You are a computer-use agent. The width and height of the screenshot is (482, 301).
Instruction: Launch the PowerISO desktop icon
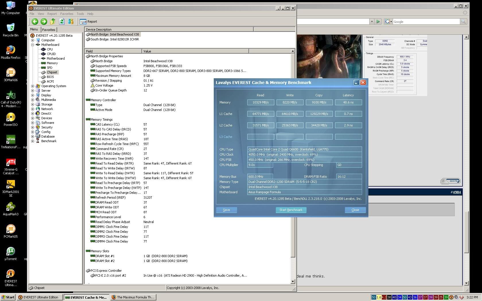(x=11, y=119)
